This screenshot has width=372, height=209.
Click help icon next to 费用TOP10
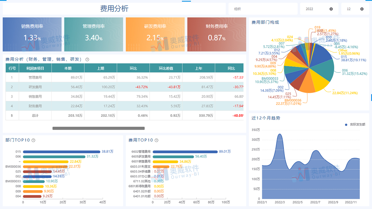click(x=157, y=140)
